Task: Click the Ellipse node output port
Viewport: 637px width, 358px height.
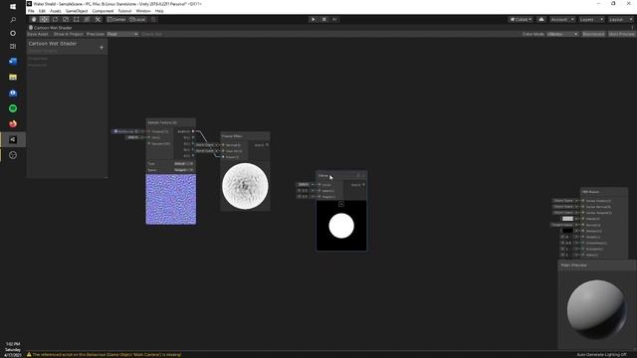Action: click(x=363, y=185)
